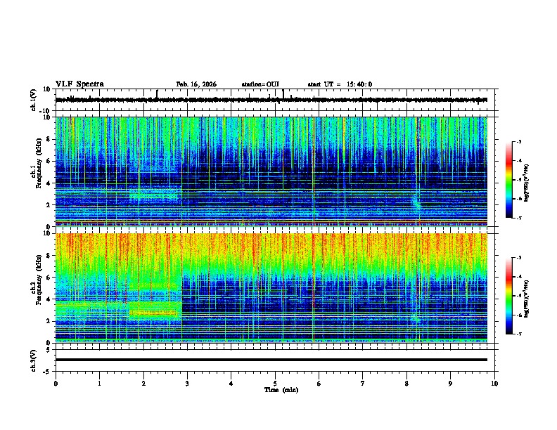This screenshot has height=430, width=557.
Task: Select the date text "Feb. 16, 2026"
Action: [x=196, y=84]
